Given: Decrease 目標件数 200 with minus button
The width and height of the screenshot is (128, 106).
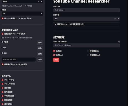Looking at the screenshot, I should coord(115,19).
